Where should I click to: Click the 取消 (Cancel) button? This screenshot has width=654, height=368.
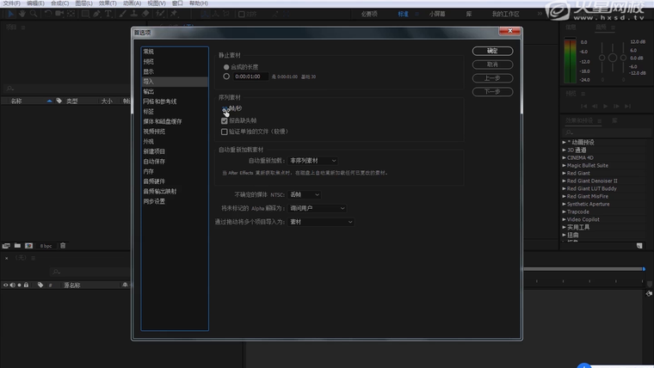point(492,64)
